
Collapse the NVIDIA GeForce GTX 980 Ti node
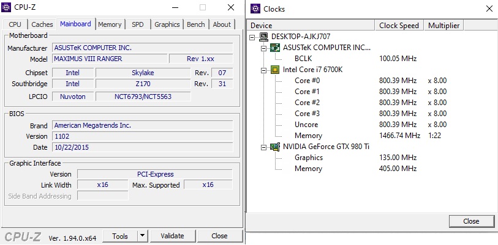click(263, 147)
